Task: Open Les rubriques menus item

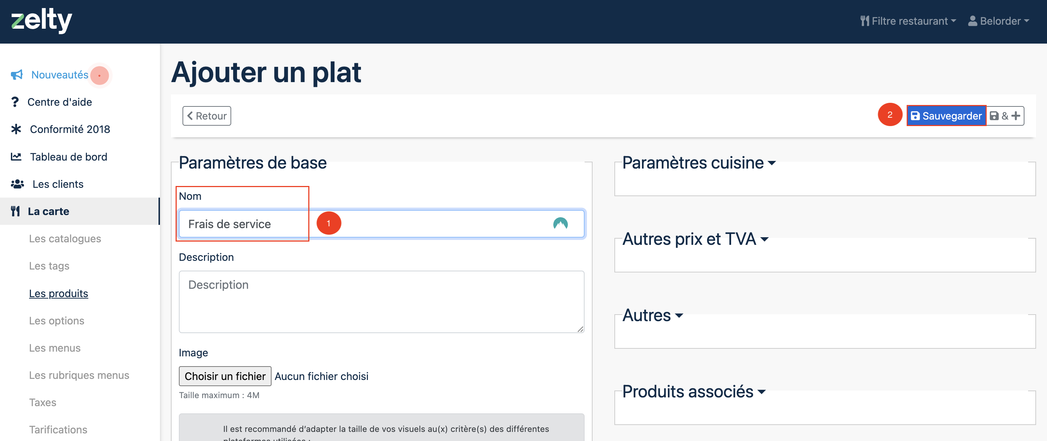Action: (79, 375)
